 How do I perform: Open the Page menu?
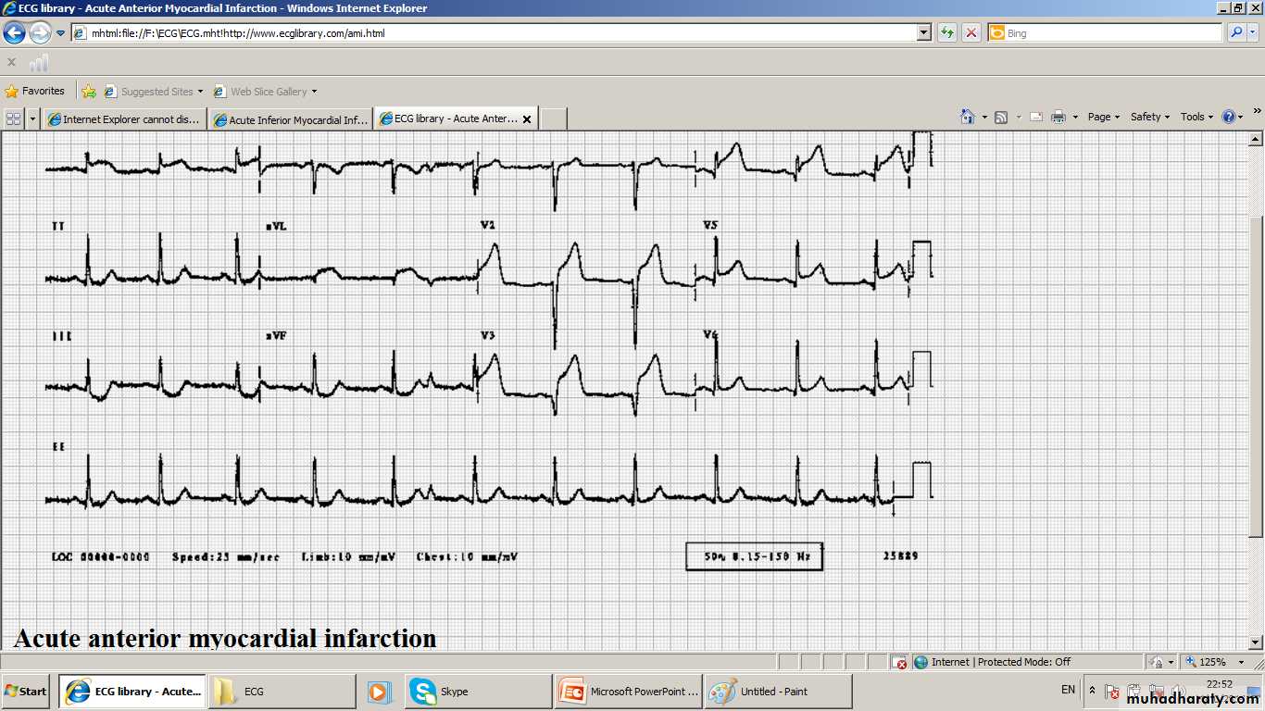click(x=1103, y=117)
